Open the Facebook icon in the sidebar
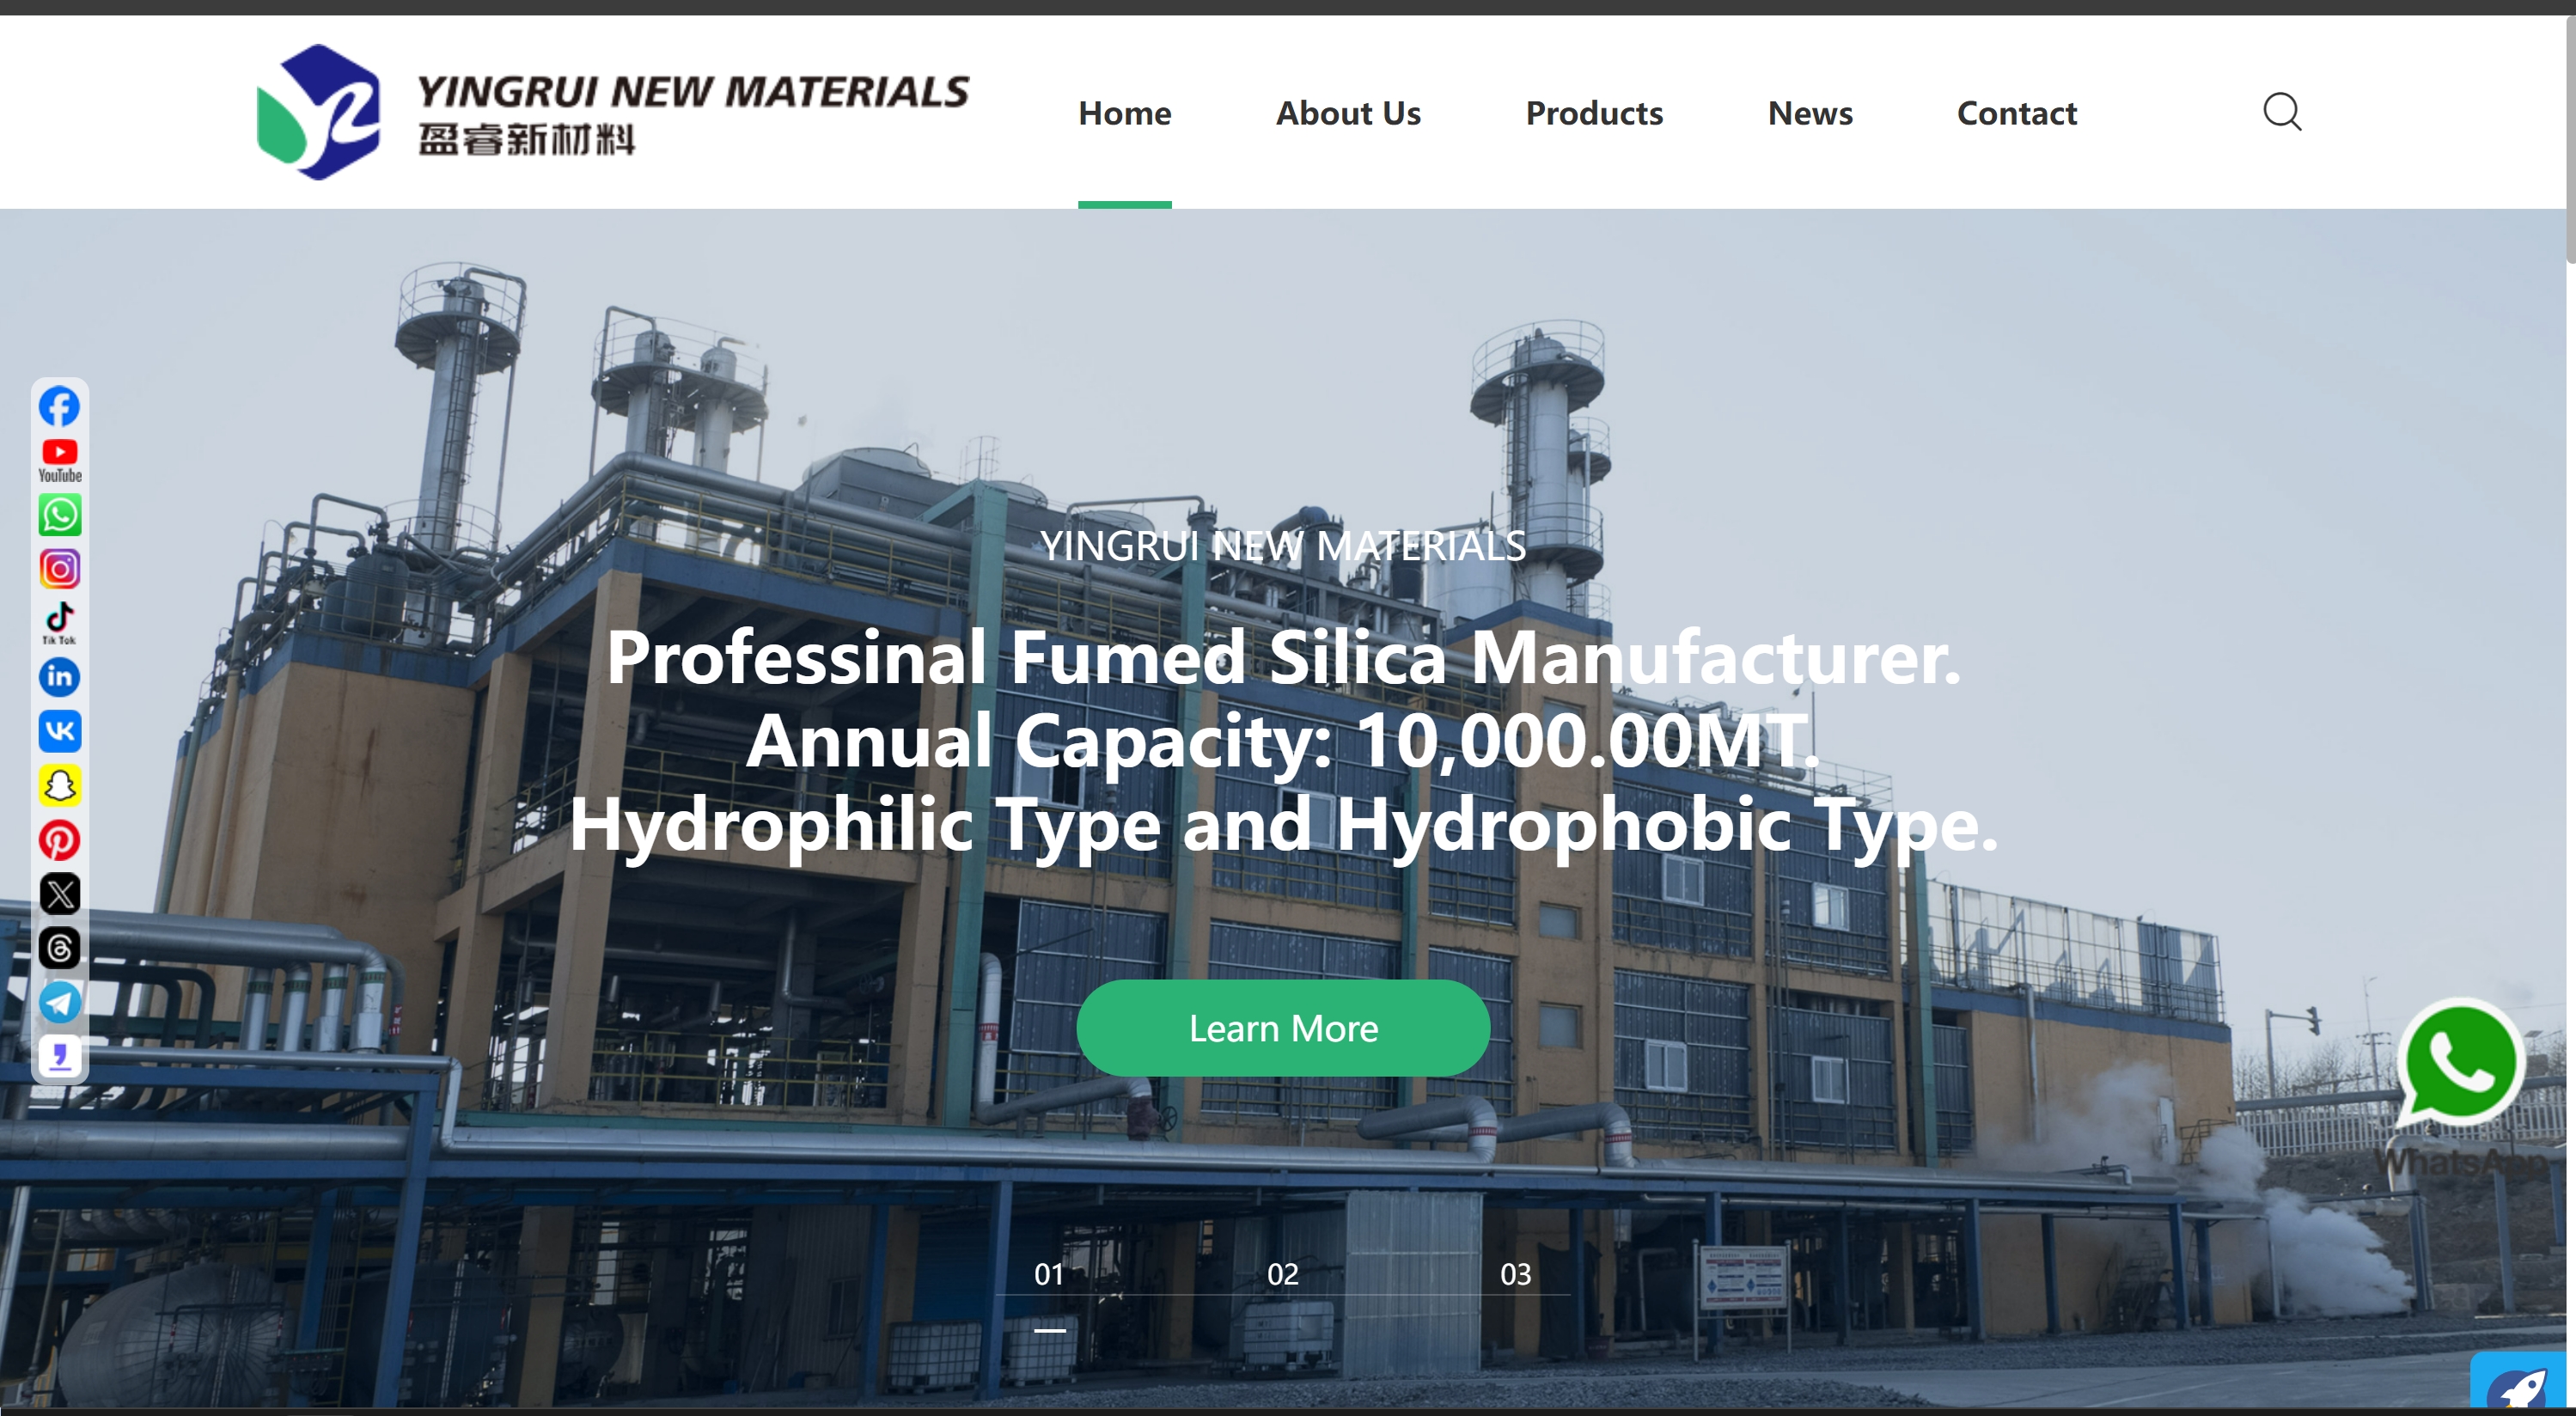The height and width of the screenshot is (1416, 2576). coord(59,406)
